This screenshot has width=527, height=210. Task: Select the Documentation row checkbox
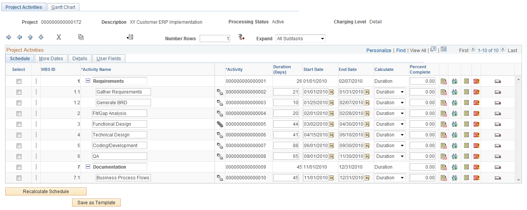point(19,167)
